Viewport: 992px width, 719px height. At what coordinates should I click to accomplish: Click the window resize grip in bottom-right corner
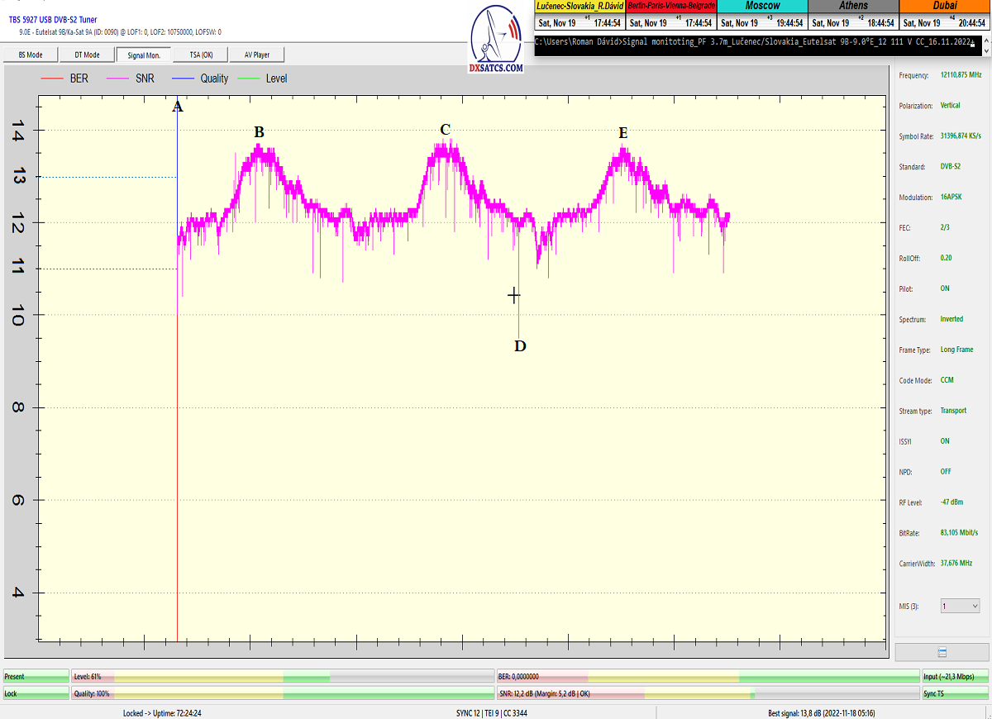[x=986, y=713]
